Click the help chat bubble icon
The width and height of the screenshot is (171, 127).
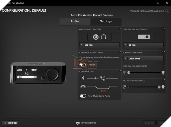(x=167, y=11)
